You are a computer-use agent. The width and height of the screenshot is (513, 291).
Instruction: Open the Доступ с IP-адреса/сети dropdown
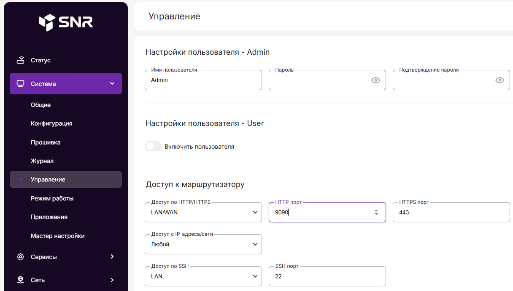click(203, 244)
